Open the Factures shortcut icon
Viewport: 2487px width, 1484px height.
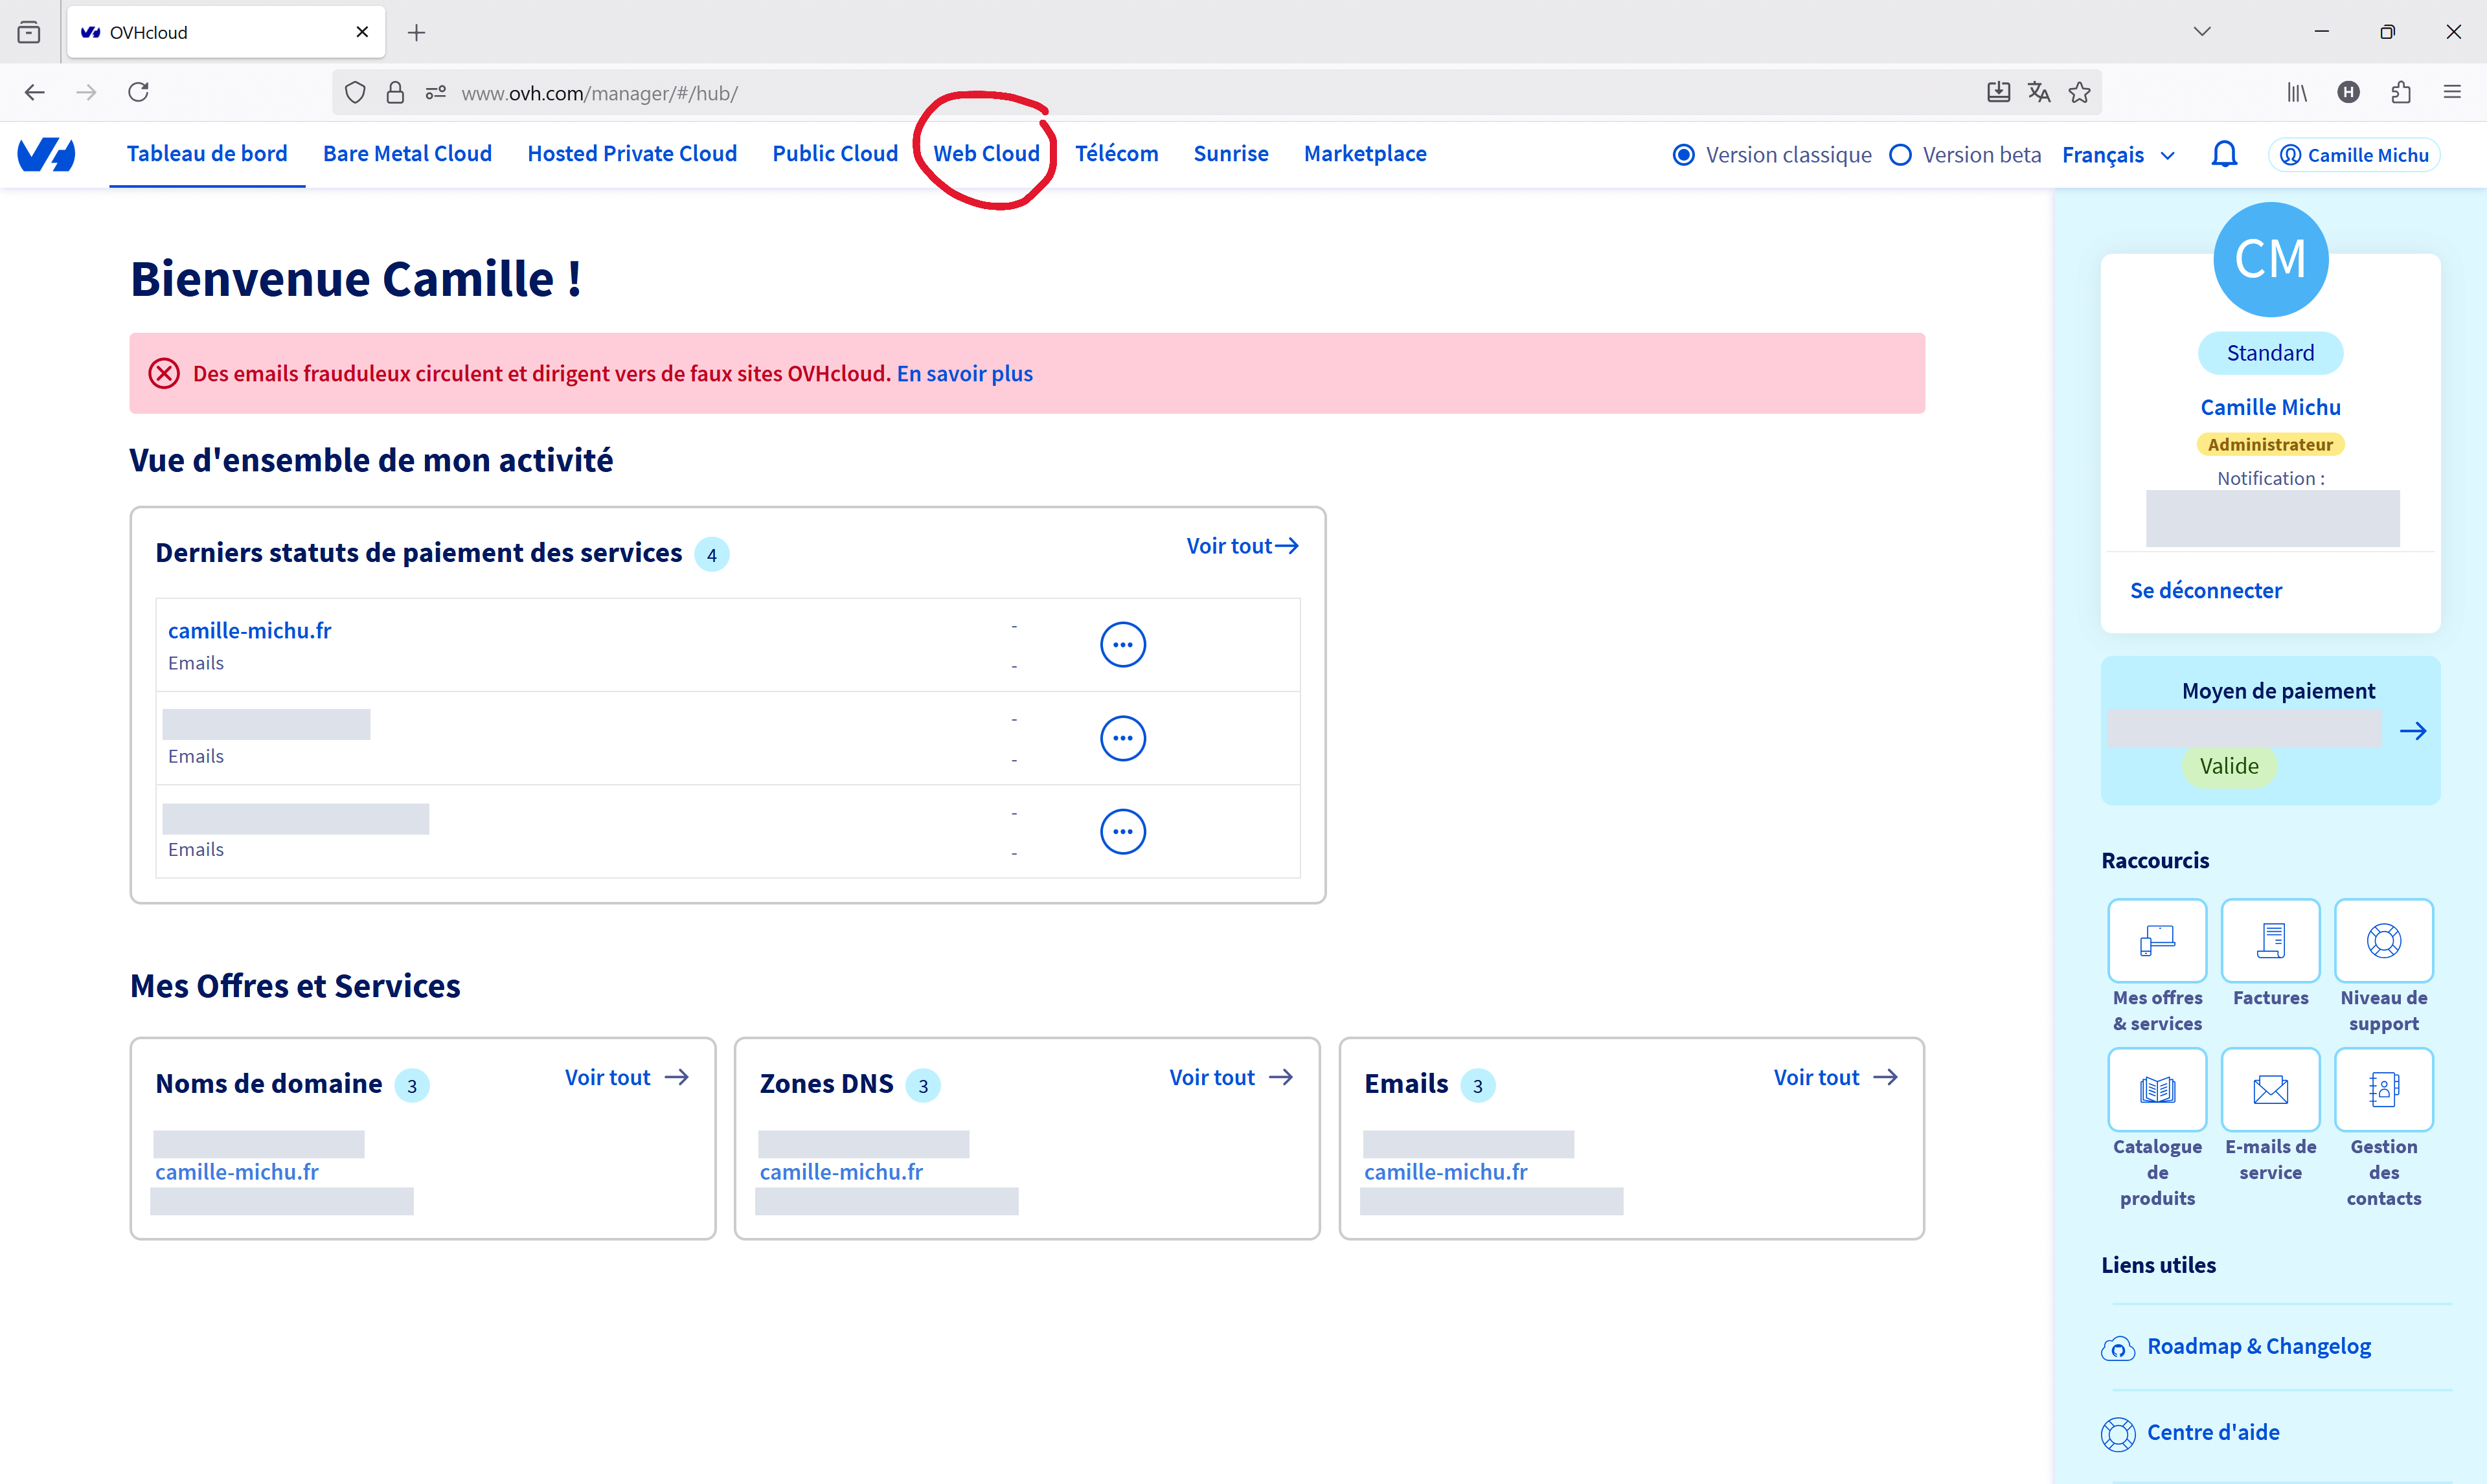pos(2270,940)
